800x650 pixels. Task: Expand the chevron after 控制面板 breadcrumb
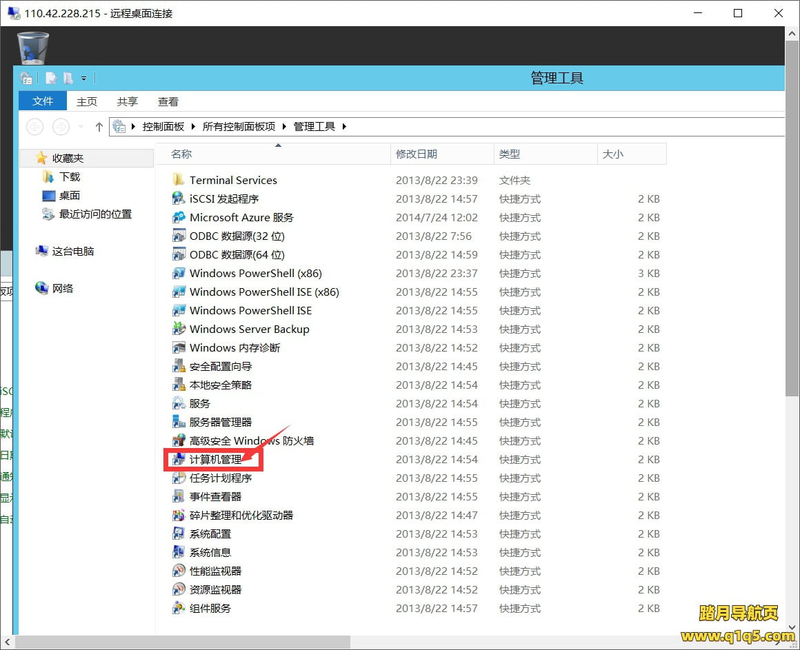pos(193,126)
